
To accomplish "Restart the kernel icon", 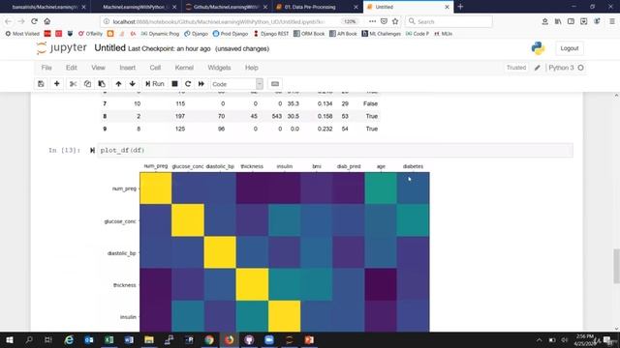I will point(188,84).
